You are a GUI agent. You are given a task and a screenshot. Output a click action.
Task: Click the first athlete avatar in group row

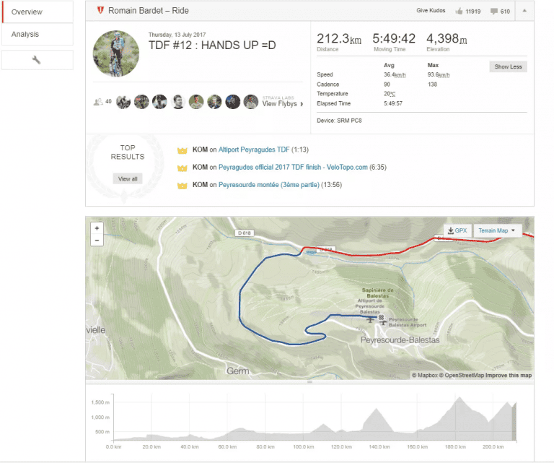[x=123, y=102]
